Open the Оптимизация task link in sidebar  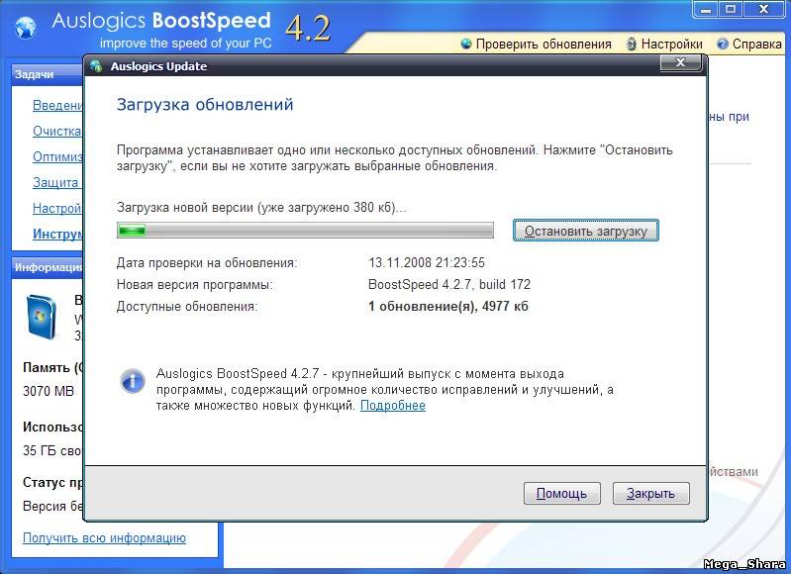(x=57, y=157)
